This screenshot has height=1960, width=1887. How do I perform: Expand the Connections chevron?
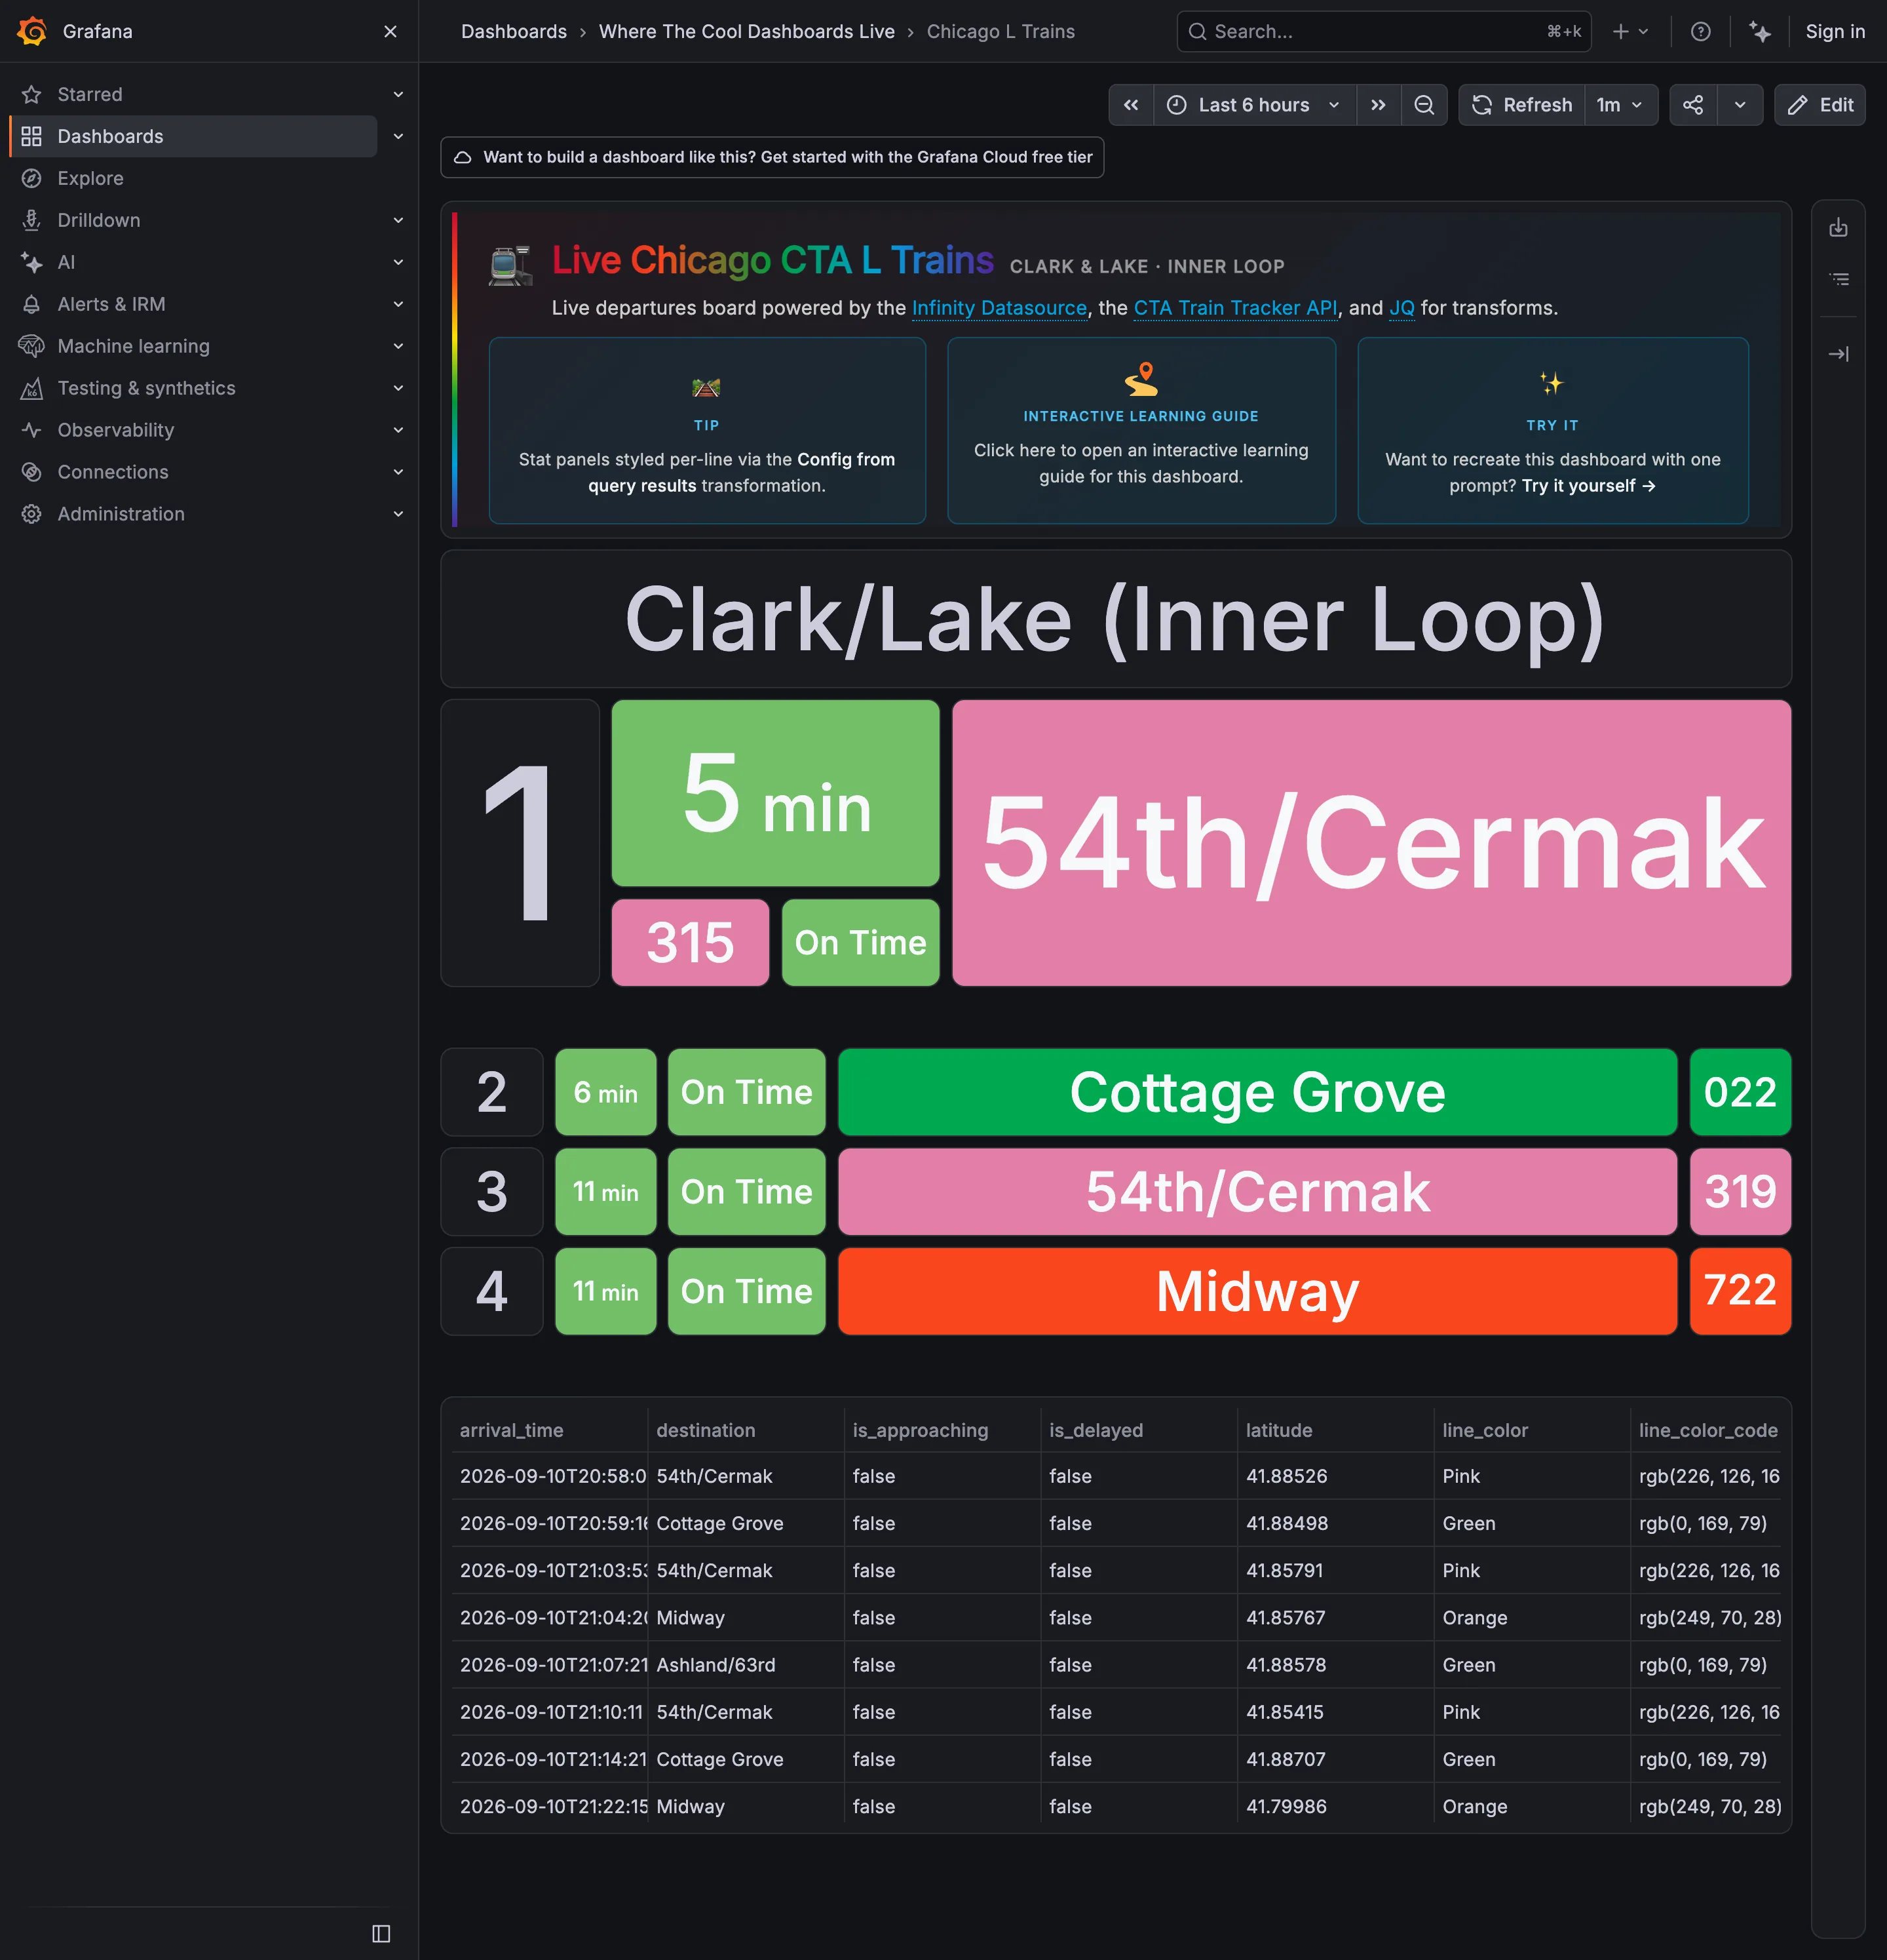pos(398,472)
